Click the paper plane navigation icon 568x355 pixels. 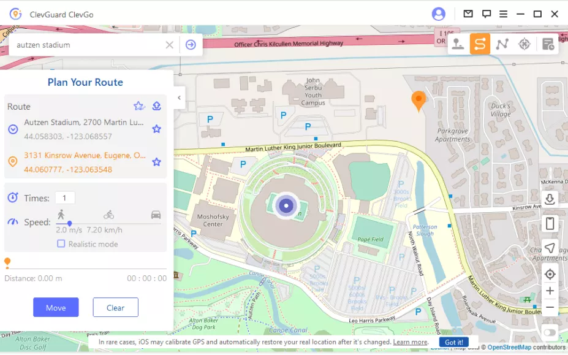(550, 248)
